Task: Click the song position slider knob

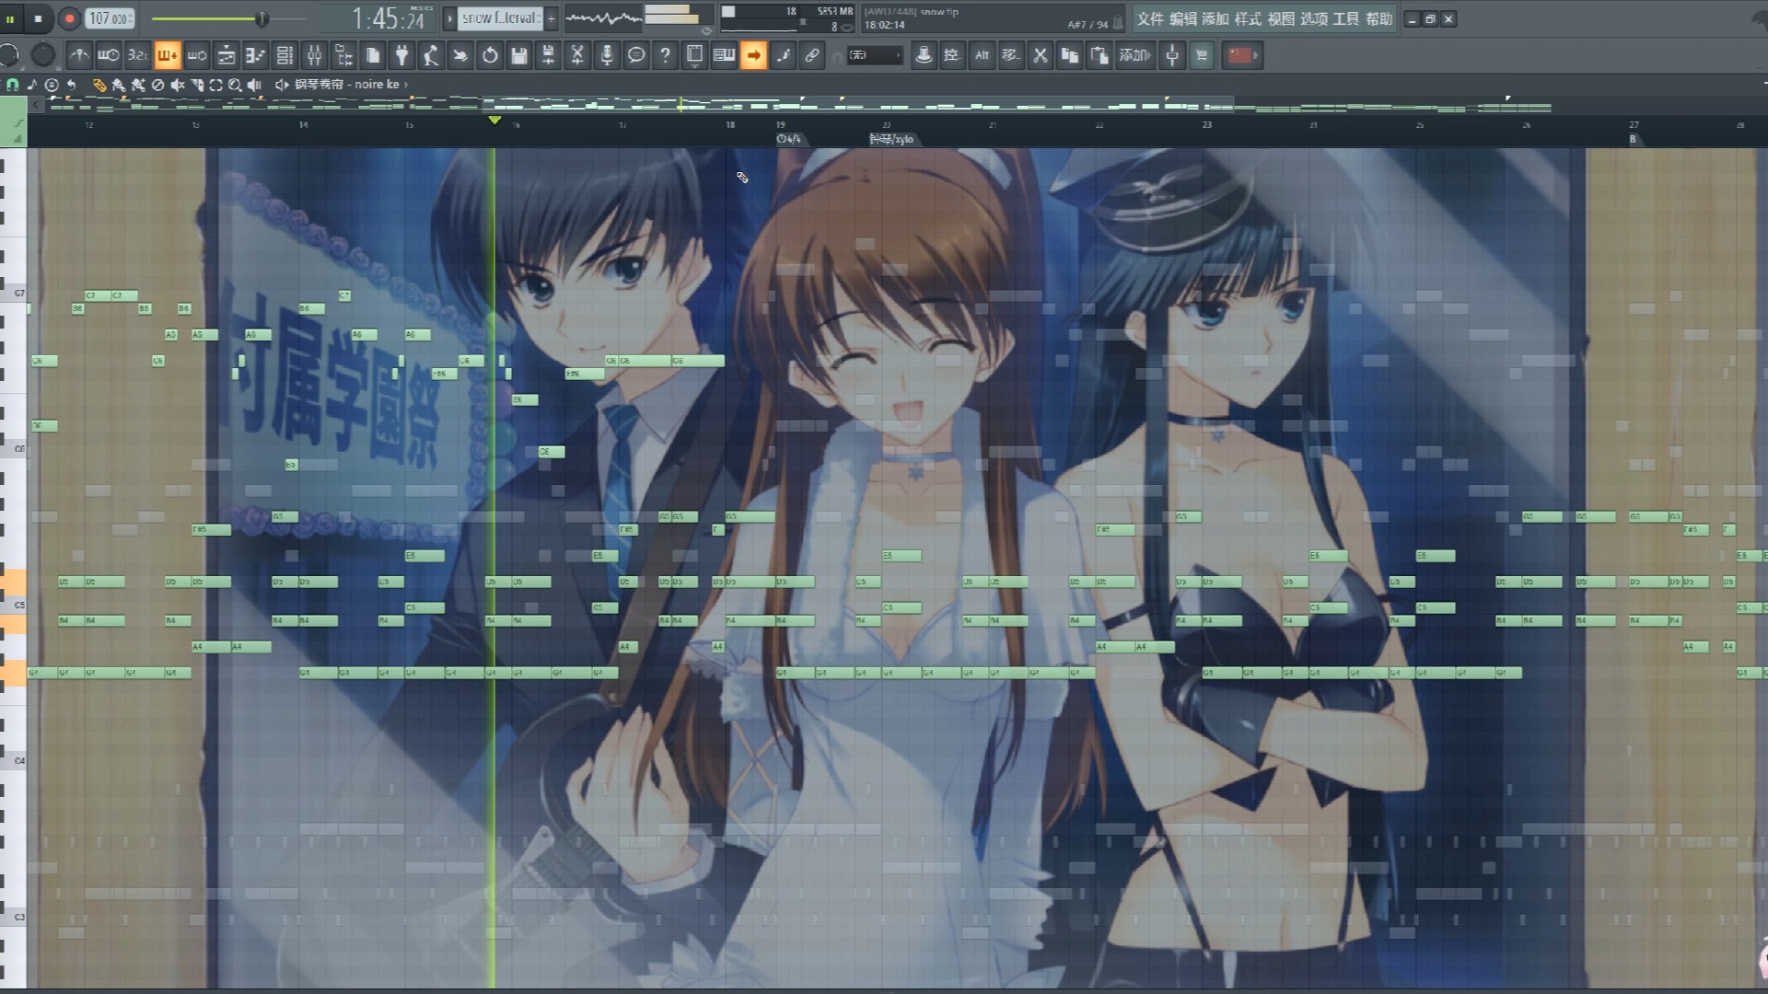Action: tap(262, 18)
